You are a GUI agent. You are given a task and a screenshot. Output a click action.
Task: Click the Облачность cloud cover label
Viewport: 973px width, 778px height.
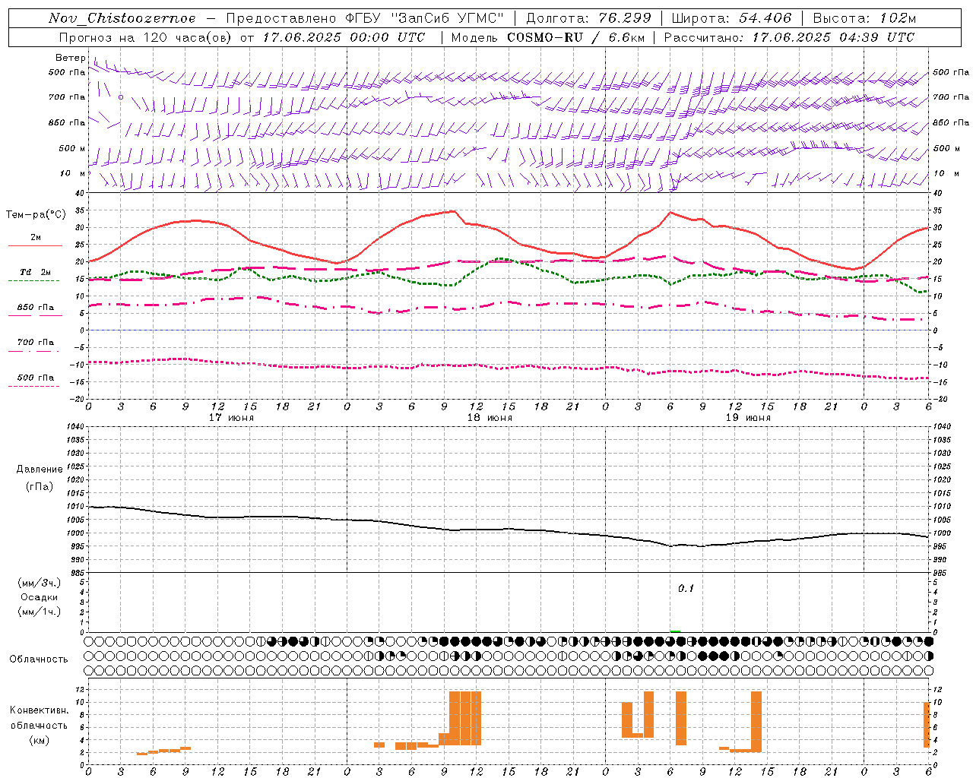point(39,659)
